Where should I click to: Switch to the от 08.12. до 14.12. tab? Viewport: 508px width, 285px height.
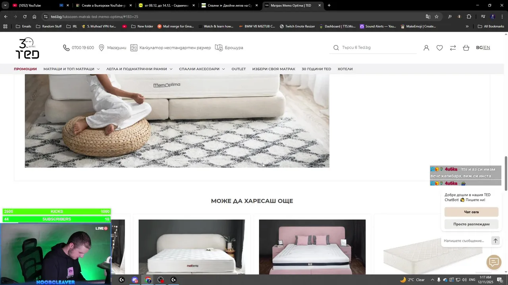click(166, 6)
